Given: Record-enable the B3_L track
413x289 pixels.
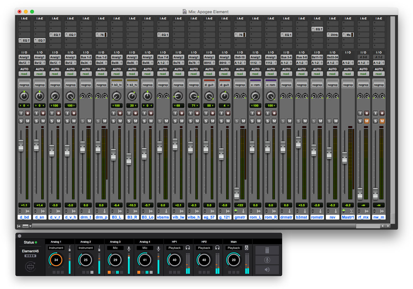Looking at the screenshot, I should 120,113.
